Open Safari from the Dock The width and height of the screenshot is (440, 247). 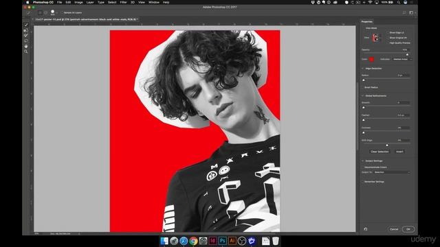[x=184, y=241]
